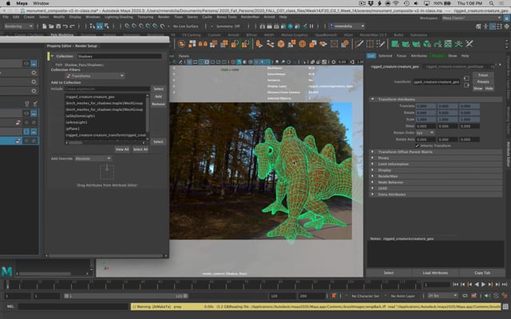The image size is (511, 319).
Task: Open the Texturing menu
Action: [145, 17]
